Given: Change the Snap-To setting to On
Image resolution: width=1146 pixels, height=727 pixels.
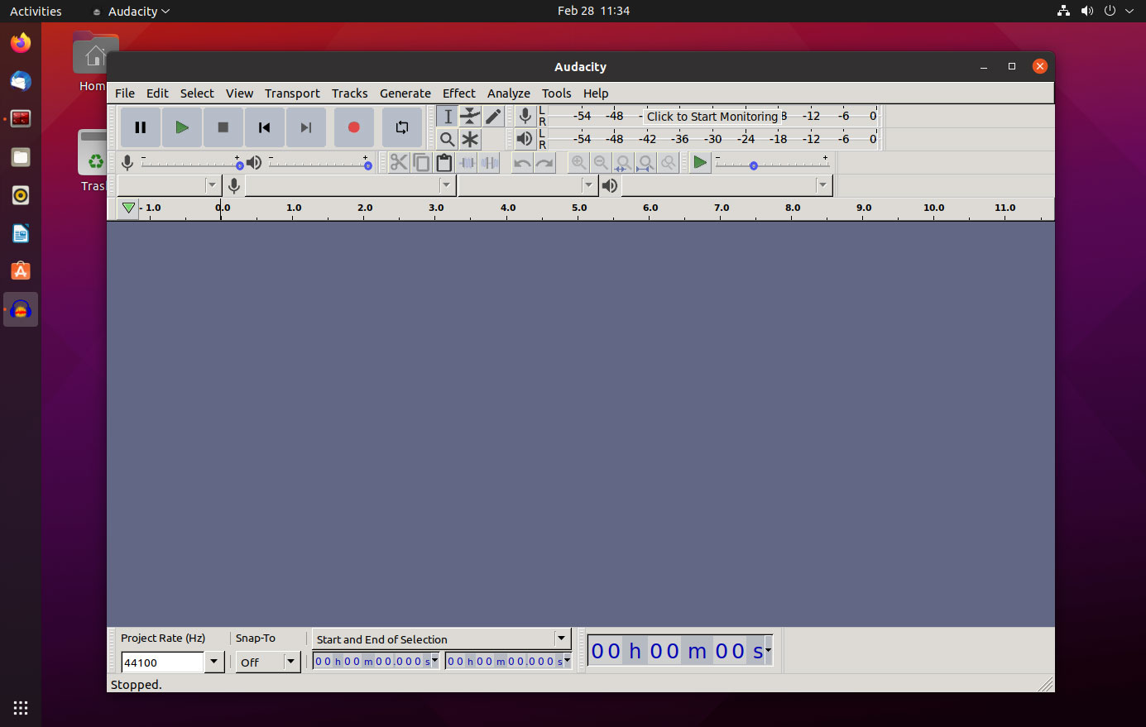Looking at the screenshot, I should pyautogui.click(x=290, y=662).
